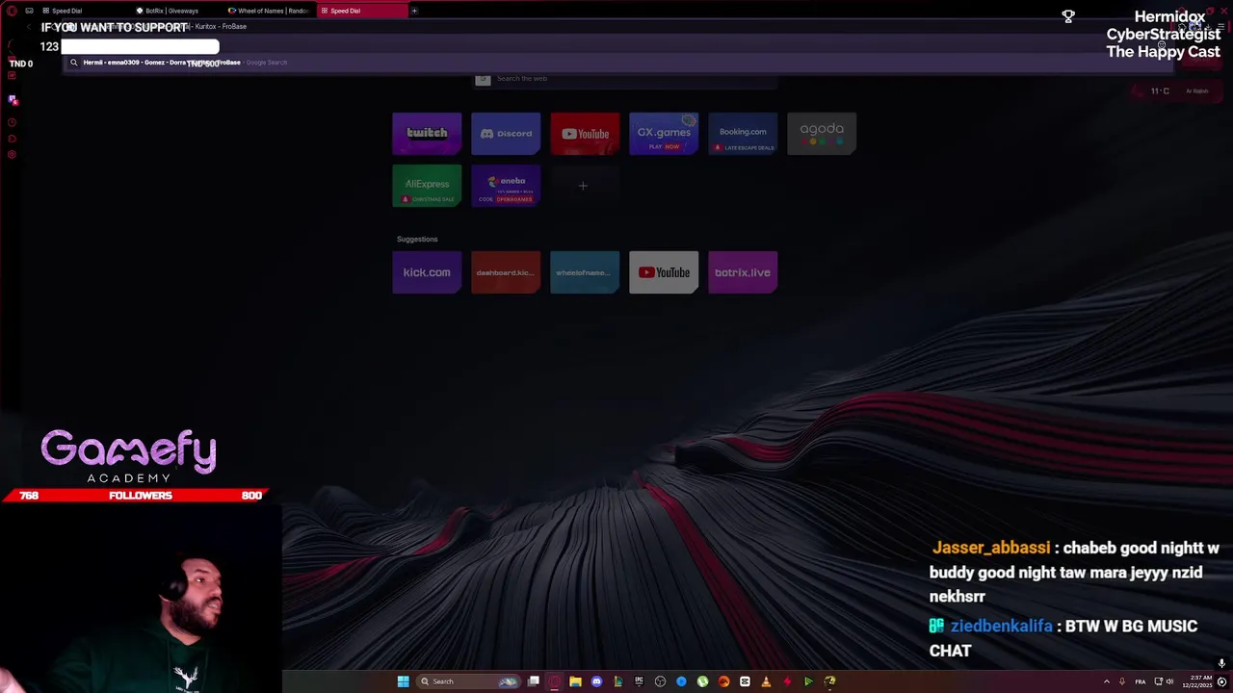The image size is (1233, 693).
Task: Click the orange circular taskbar app icon
Action: tap(723, 681)
